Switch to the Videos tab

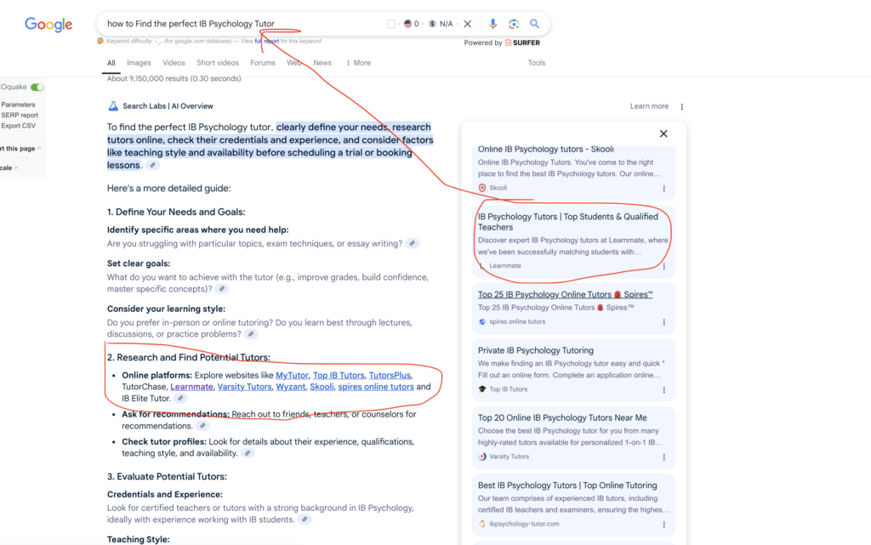pyautogui.click(x=174, y=63)
